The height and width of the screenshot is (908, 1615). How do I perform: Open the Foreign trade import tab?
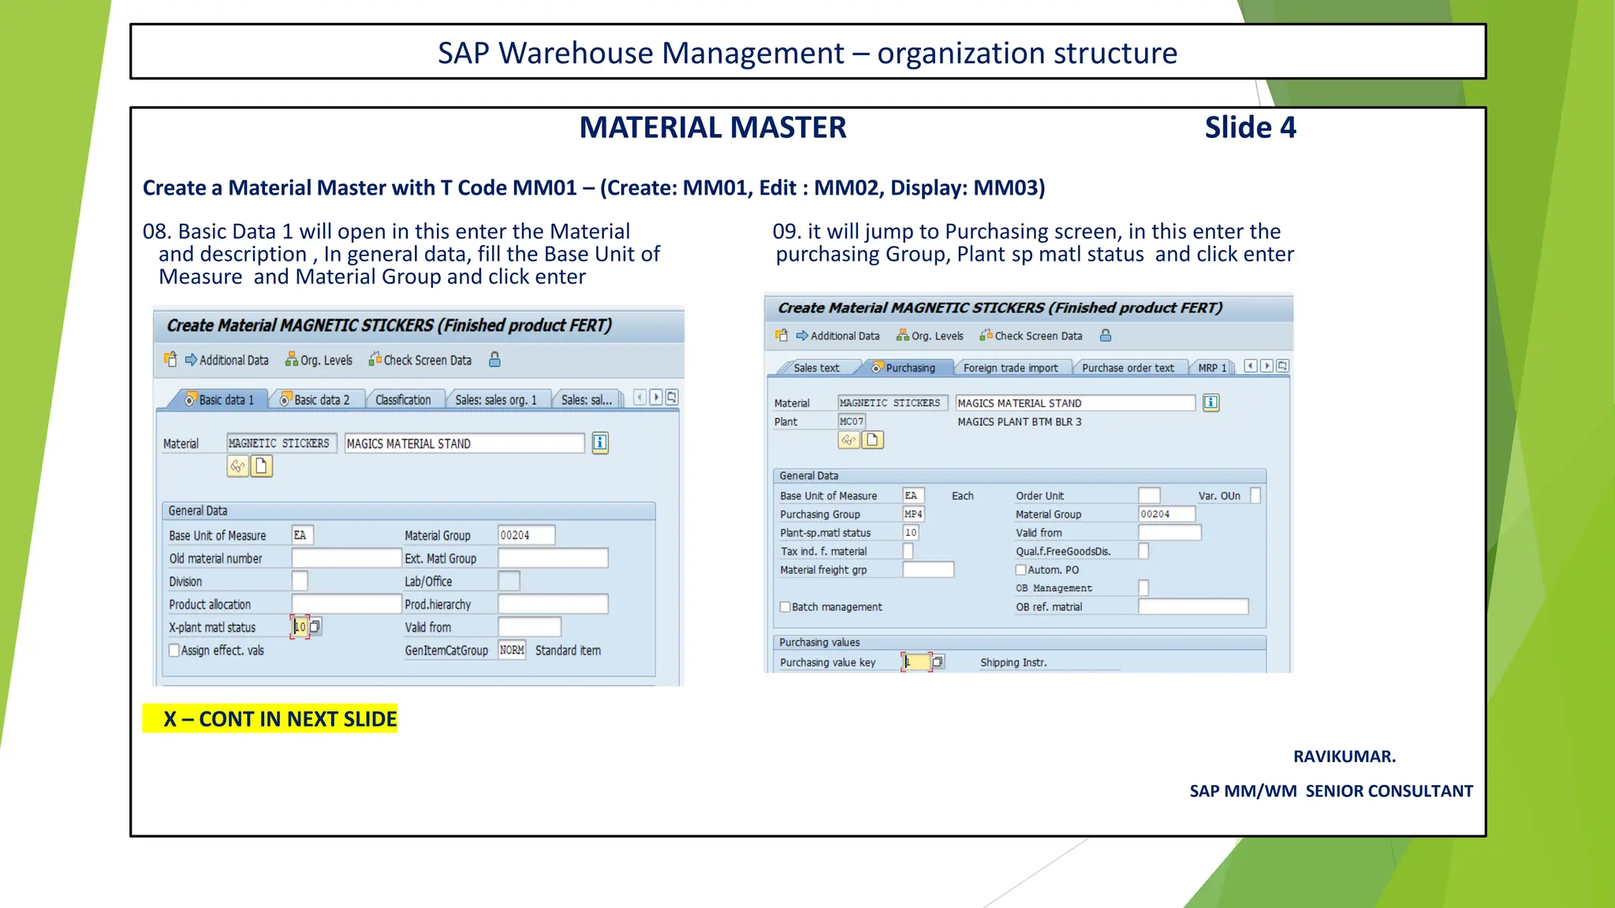pos(1011,368)
